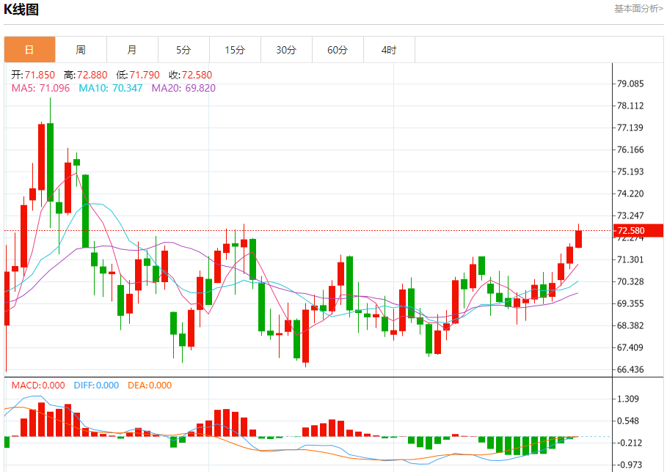Switch to the 周 weekly tab

[x=81, y=50]
